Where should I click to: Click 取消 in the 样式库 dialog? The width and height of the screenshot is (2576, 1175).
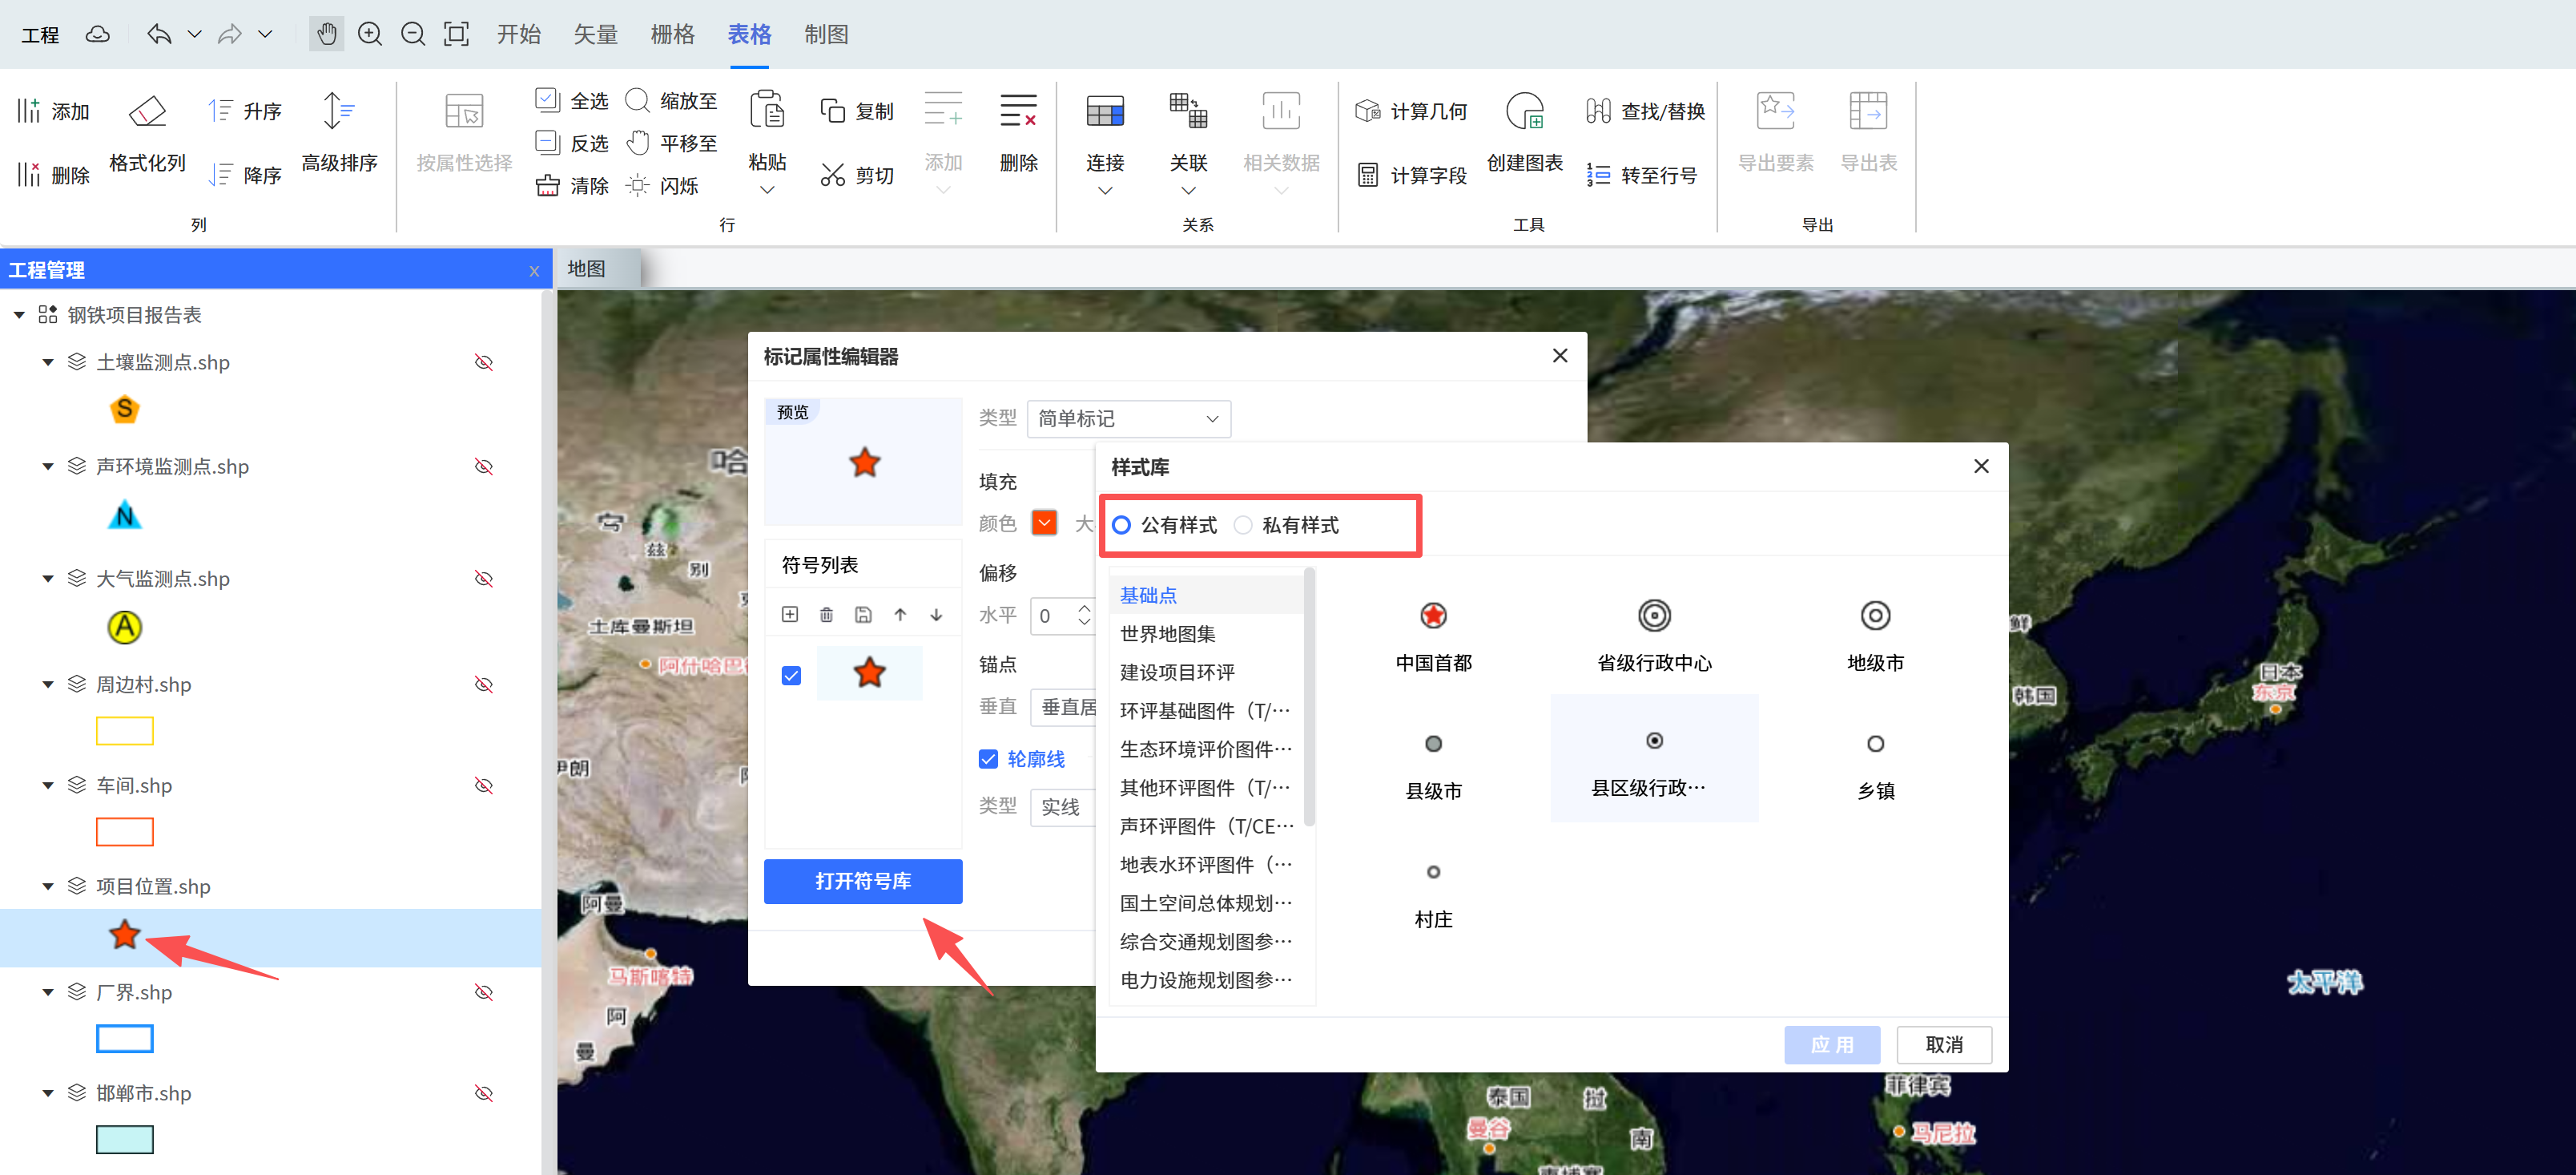point(1943,1044)
